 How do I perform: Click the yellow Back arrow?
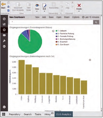pyautogui.click(x=3, y=4)
